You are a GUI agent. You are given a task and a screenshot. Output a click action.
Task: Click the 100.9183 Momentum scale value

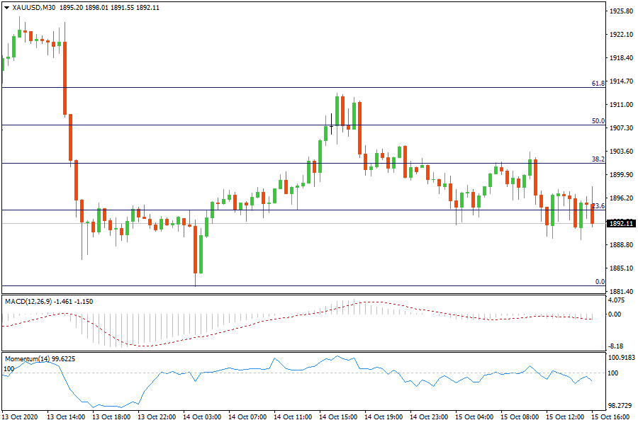pos(621,358)
